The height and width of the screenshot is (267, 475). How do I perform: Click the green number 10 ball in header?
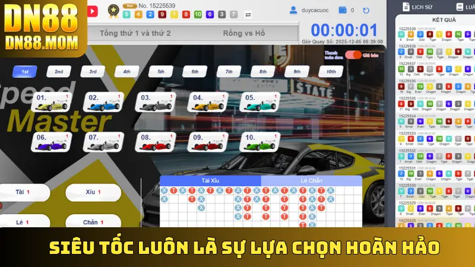(x=198, y=14)
